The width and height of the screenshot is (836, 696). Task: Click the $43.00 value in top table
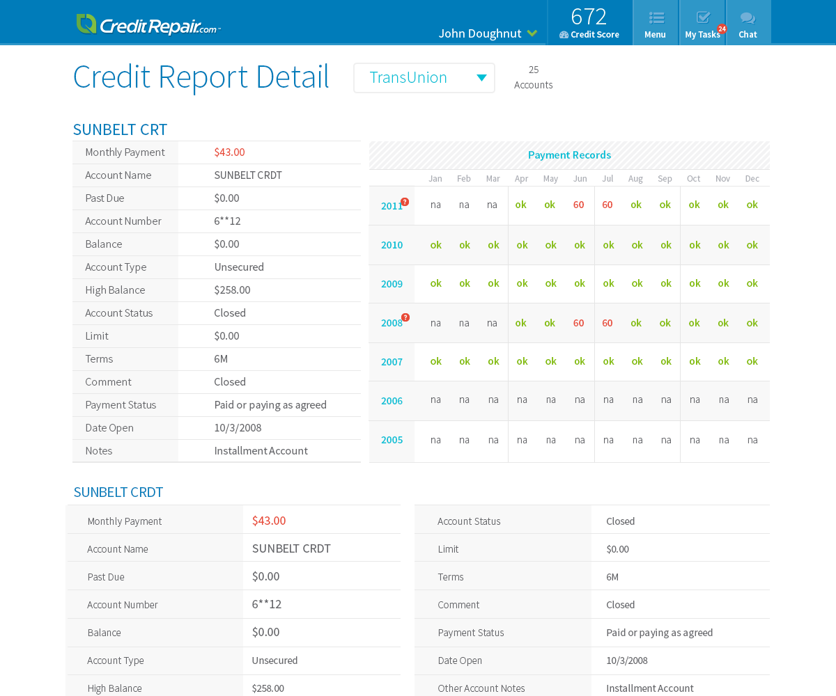[x=229, y=152]
